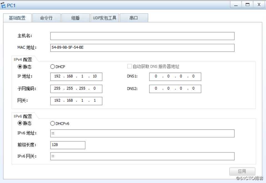This screenshot has height=183, width=266.
Task: Click the 应用 button
Action: [242, 171]
